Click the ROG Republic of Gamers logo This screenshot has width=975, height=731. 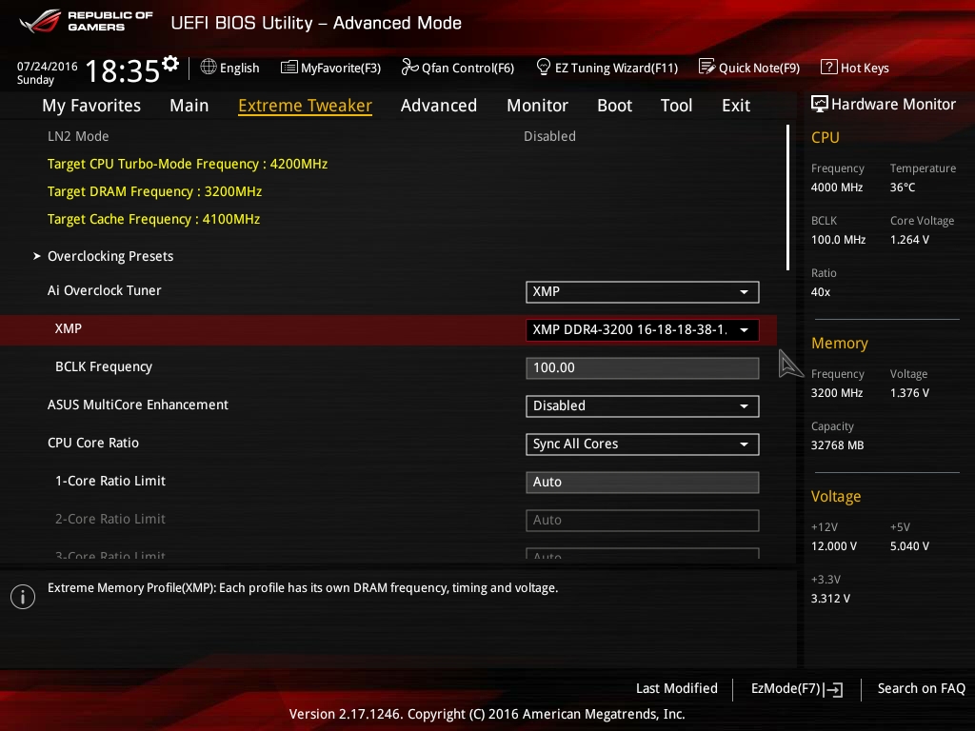pyautogui.click(x=86, y=21)
